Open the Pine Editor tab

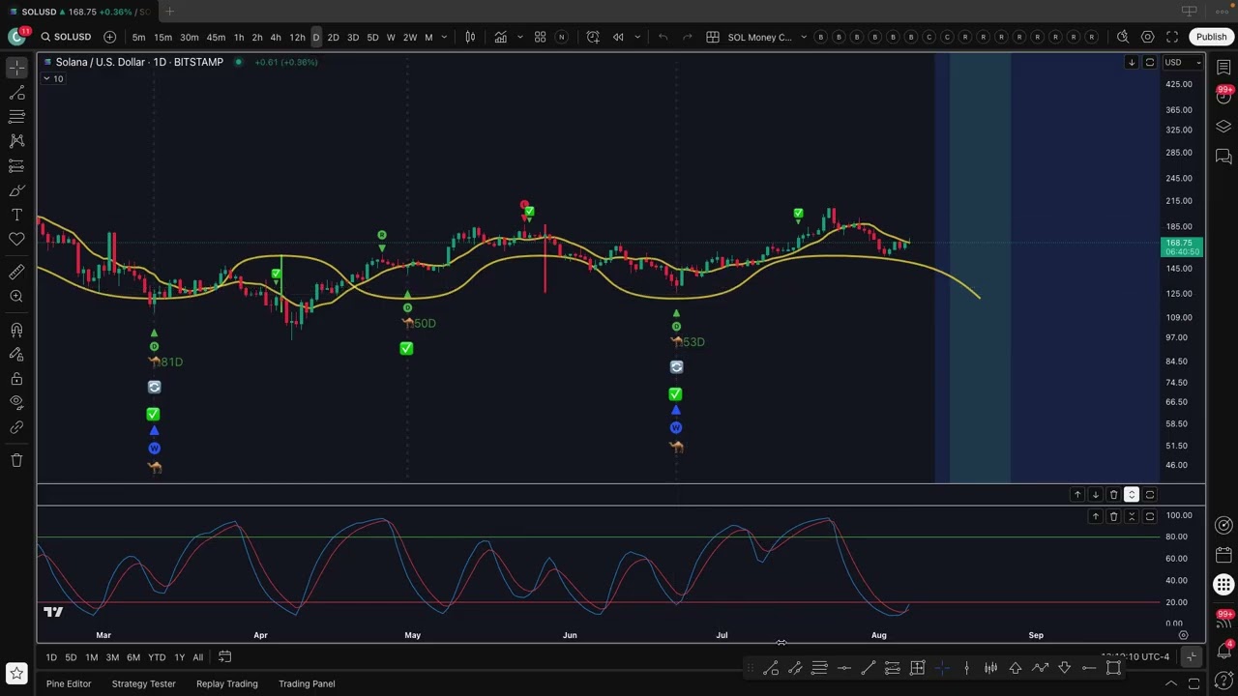point(69,684)
